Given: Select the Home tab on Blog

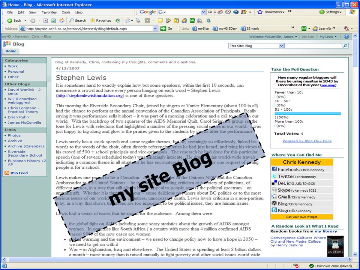Looking at the screenshot, I should 11,51.
